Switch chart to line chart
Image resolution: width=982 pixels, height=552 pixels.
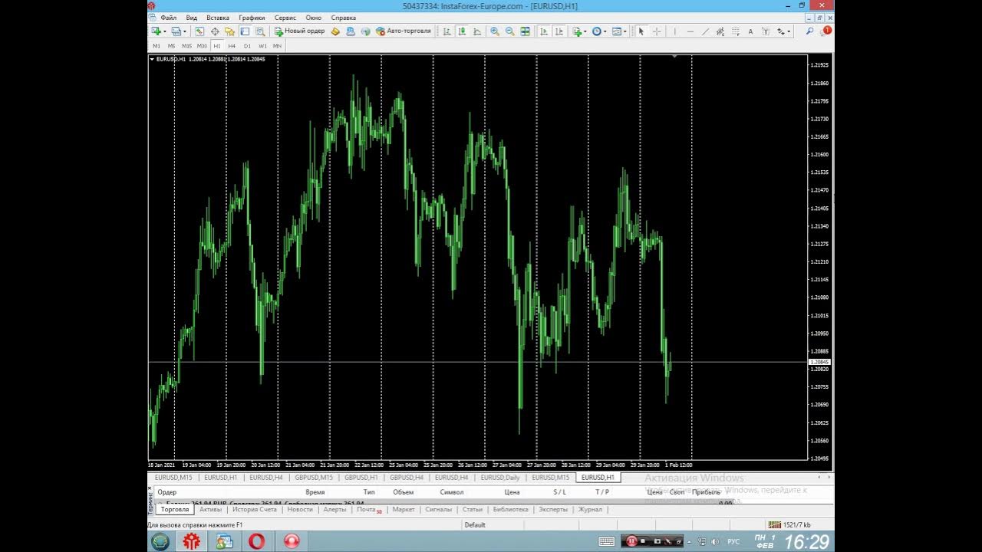[477, 31]
